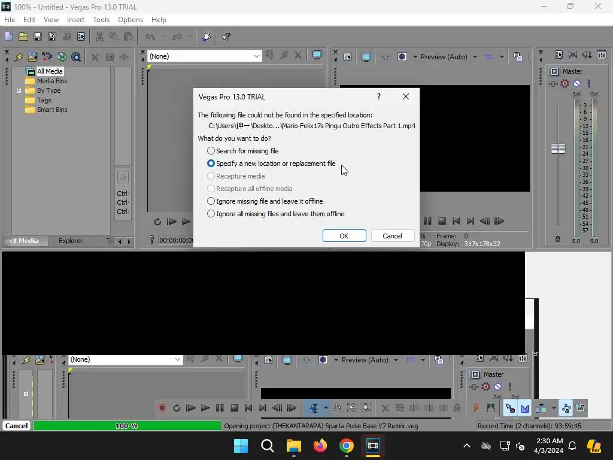The image size is (613, 460).
Task: Open the project Properties icon
Action: (81, 37)
